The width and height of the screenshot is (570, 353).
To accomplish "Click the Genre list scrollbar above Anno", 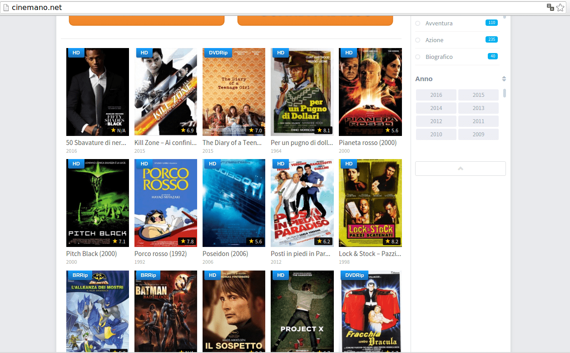I will (x=505, y=17).
